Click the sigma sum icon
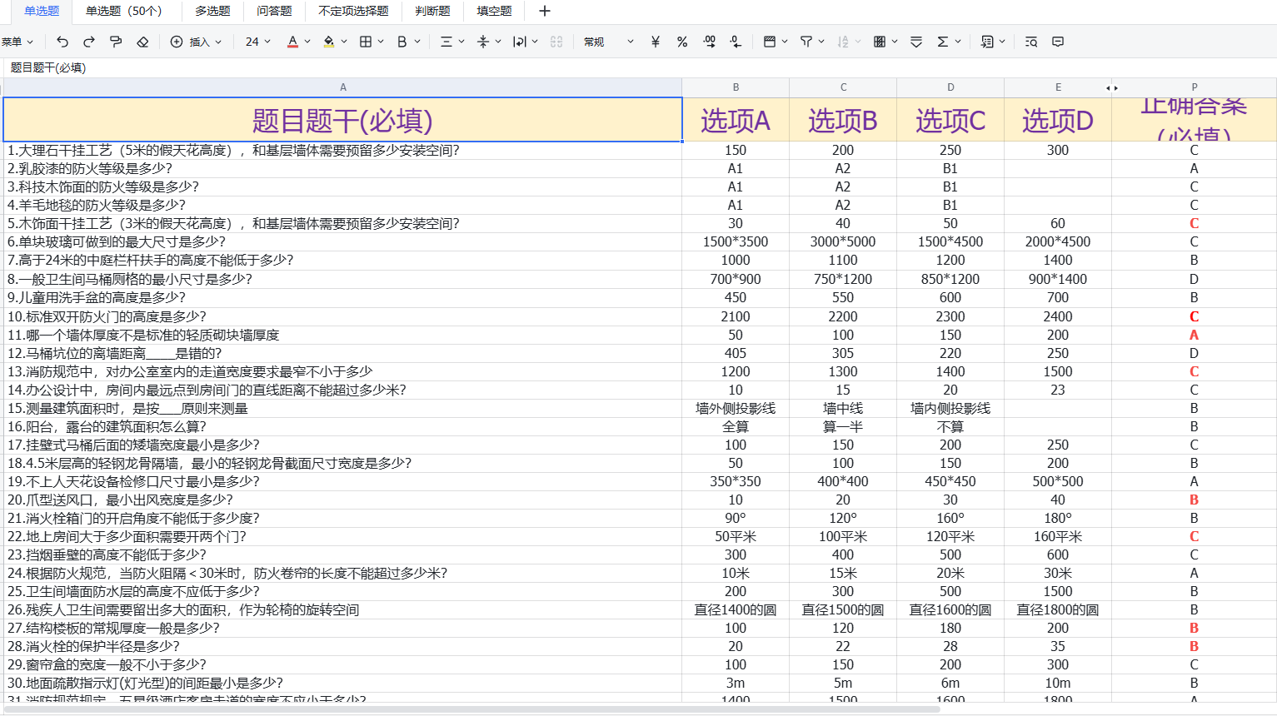 point(943,42)
